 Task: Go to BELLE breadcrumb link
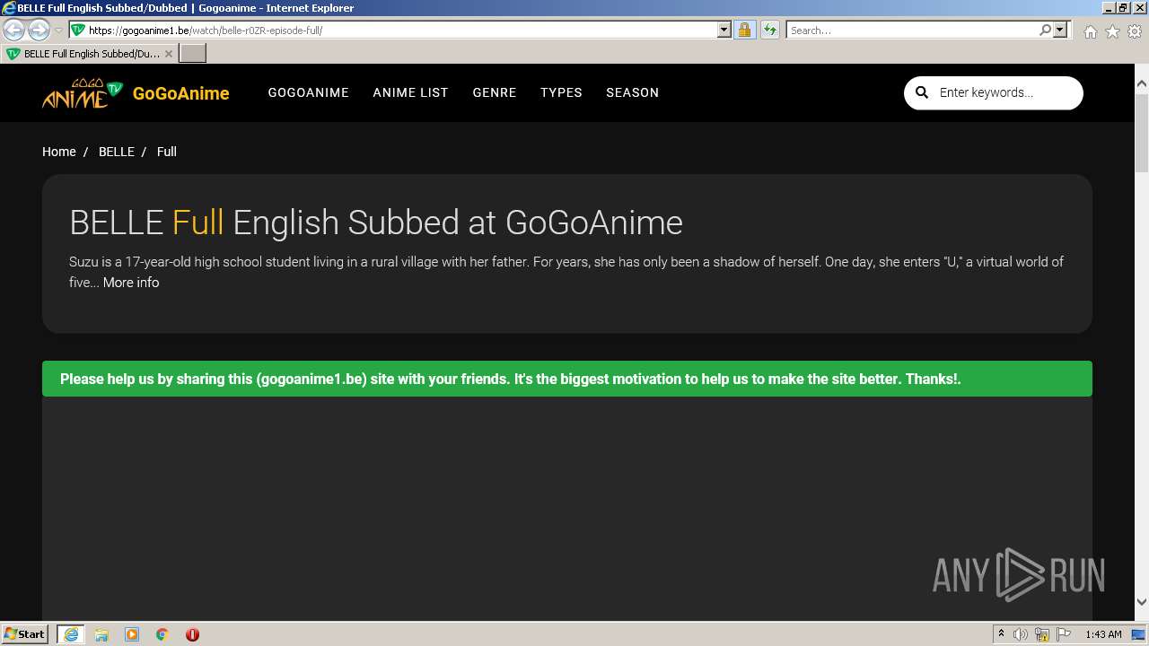point(117,152)
